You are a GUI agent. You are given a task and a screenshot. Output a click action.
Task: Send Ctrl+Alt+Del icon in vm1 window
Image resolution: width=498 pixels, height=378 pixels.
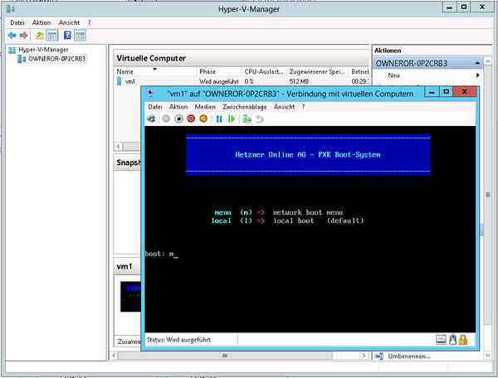tap(152, 119)
